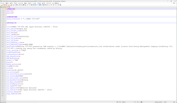Open User Defined Language toolbar icon
This screenshot has height=103, width=177.
click(x=42, y=5)
